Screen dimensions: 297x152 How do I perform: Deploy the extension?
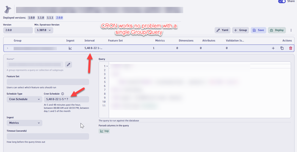tap(277, 30)
